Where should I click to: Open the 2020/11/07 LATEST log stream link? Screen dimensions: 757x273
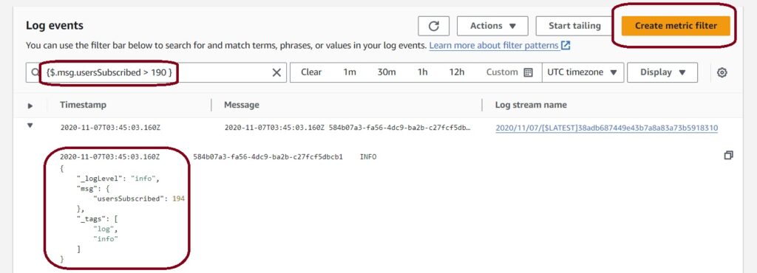click(x=607, y=128)
